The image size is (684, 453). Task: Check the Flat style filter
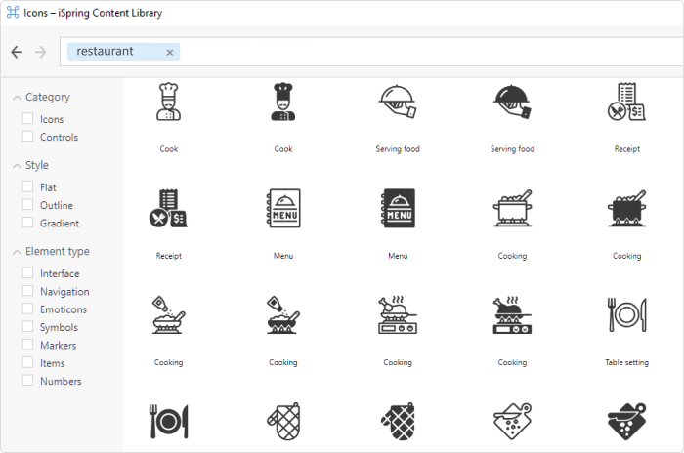[27, 186]
